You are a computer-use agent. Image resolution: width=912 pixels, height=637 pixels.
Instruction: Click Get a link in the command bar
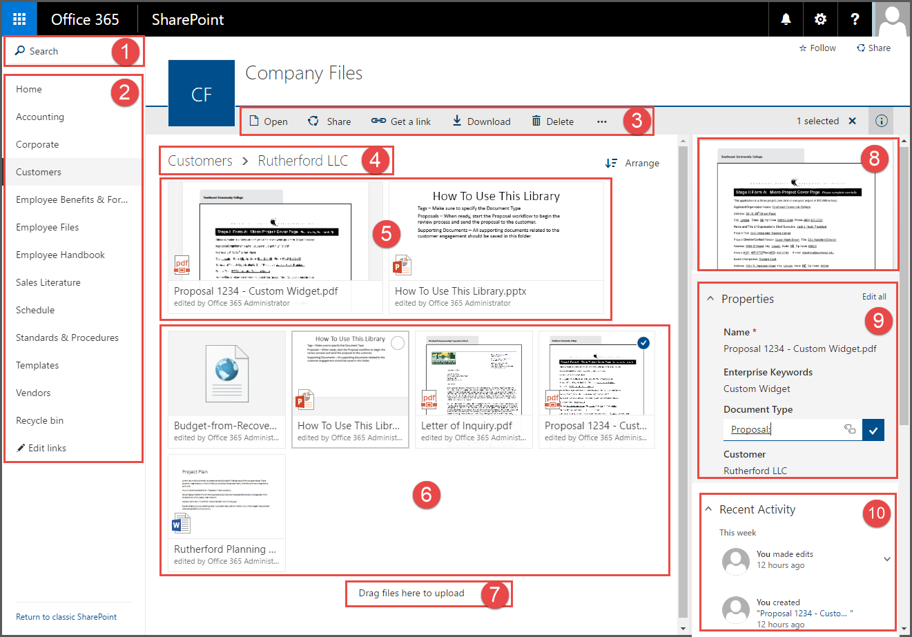click(400, 121)
